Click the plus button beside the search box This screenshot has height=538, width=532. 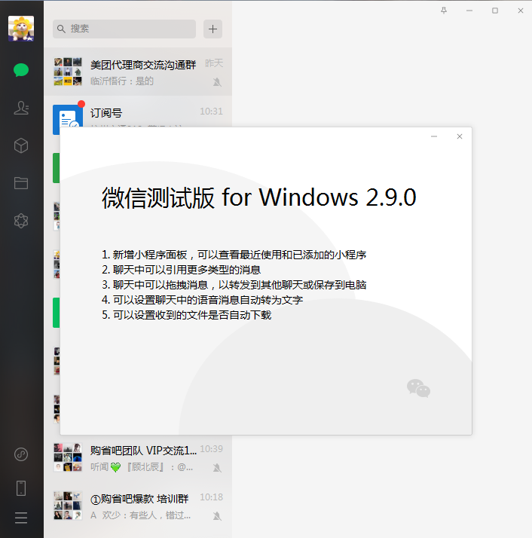click(x=213, y=29)
